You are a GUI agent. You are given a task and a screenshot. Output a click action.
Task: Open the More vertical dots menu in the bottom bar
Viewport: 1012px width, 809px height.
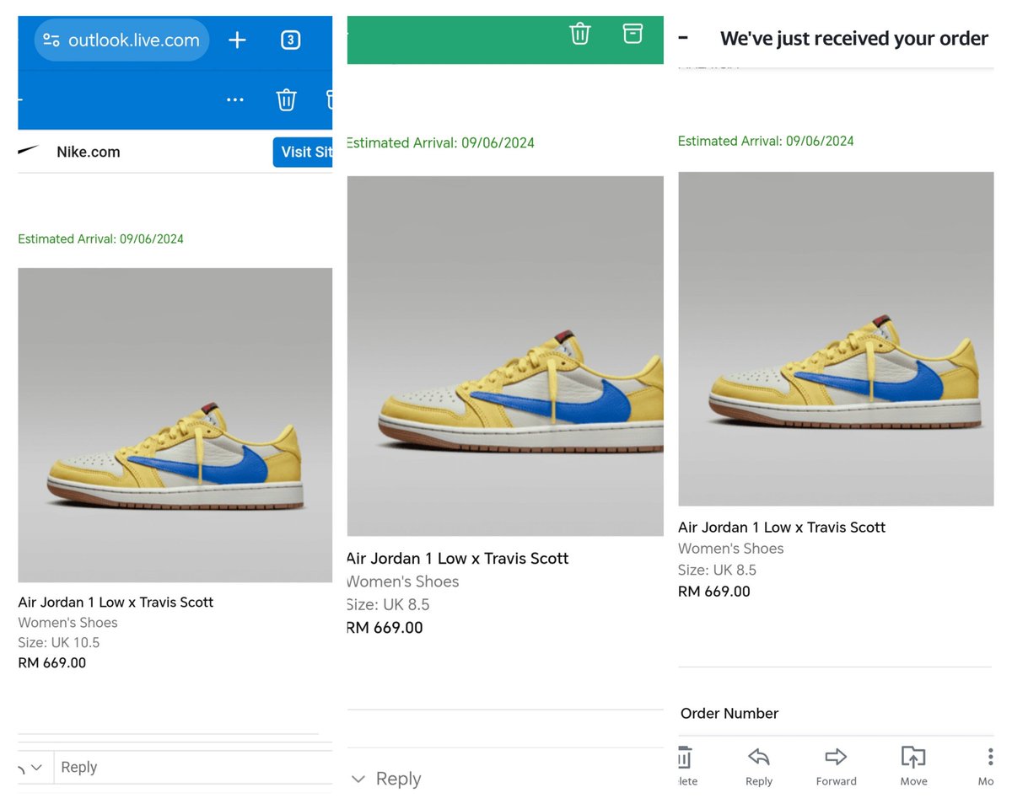[990, 756]
